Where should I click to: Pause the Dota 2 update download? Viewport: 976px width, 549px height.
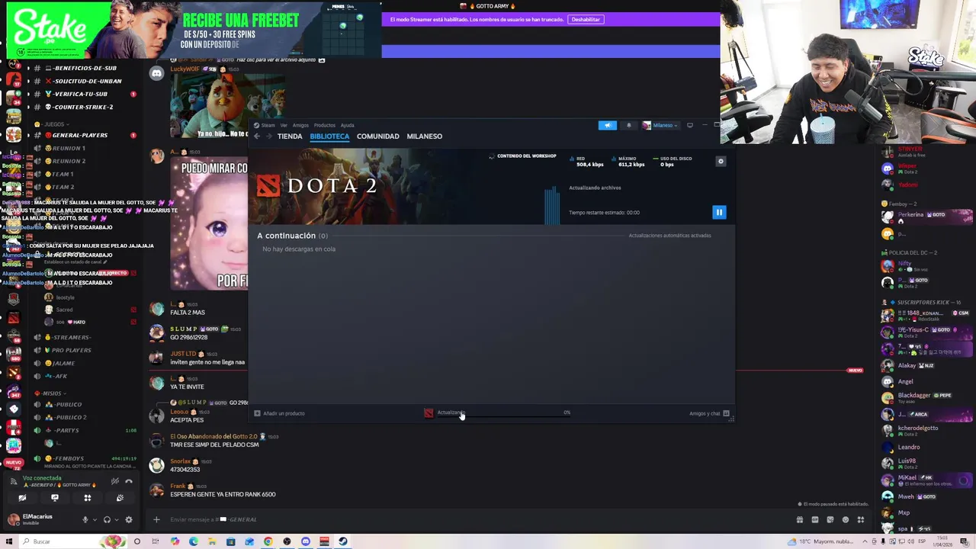coord(719,212)
